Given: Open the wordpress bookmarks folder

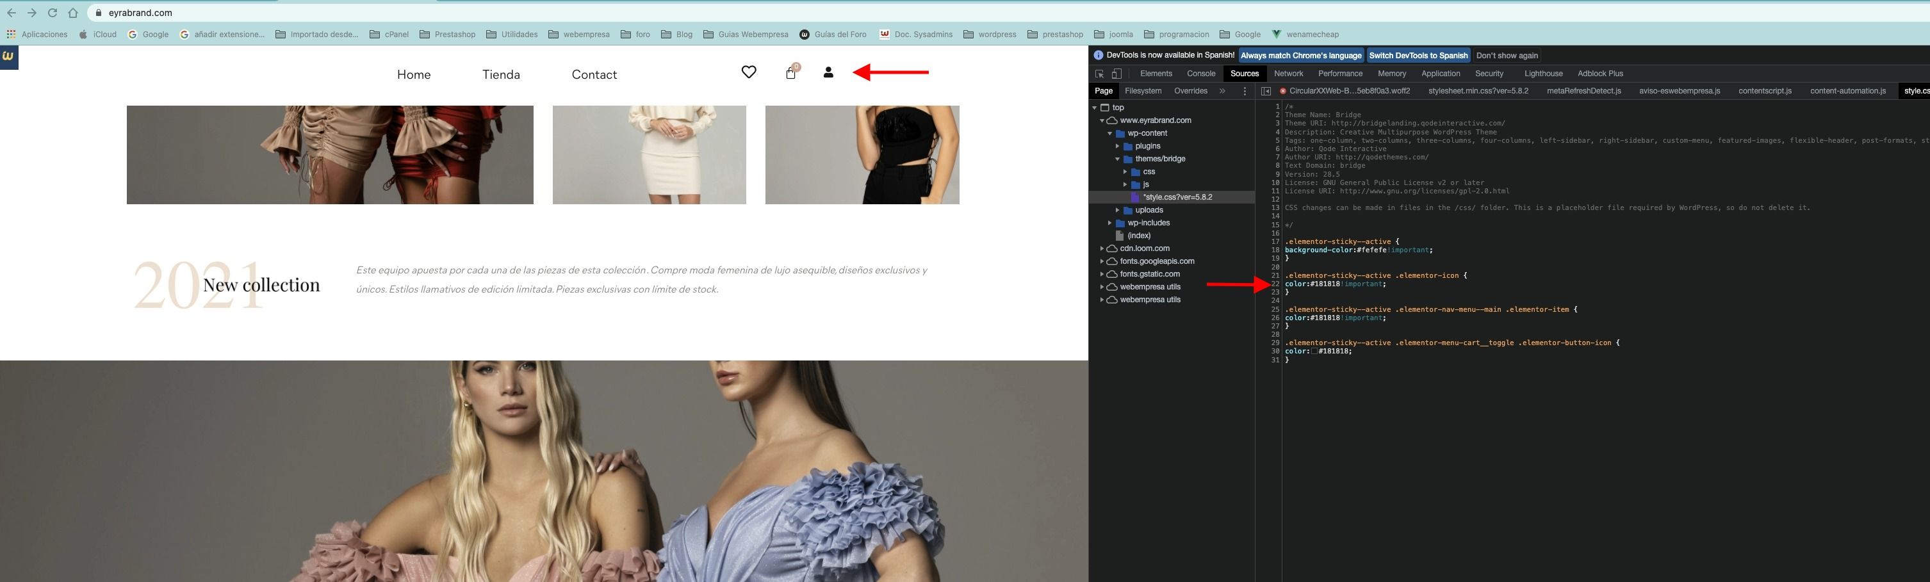Looking at the screenshot, I should (990, 35).
